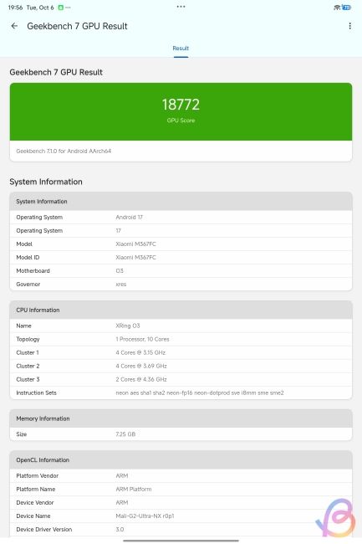Tap the battery indicator in status bar

pyautogui.click(x=347, y=8)
